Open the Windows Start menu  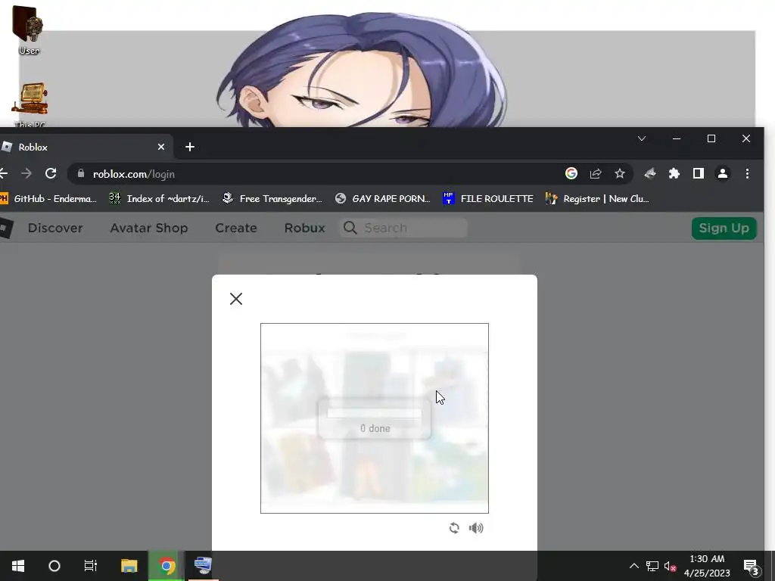pyautogui.click(x=18, y=566)
